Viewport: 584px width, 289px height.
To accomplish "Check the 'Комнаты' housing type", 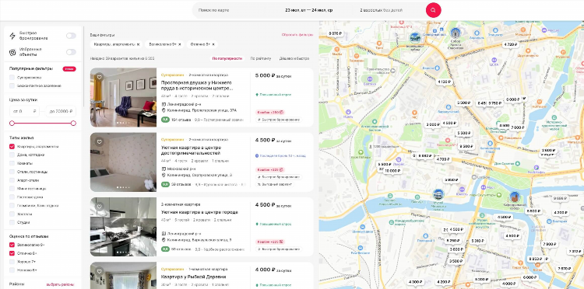I will (x=12, y=163).
